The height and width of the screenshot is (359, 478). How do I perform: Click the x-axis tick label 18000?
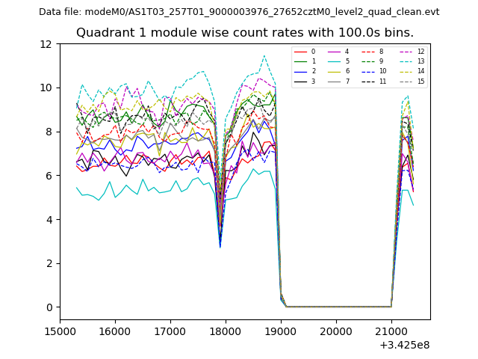coord(225,331)
